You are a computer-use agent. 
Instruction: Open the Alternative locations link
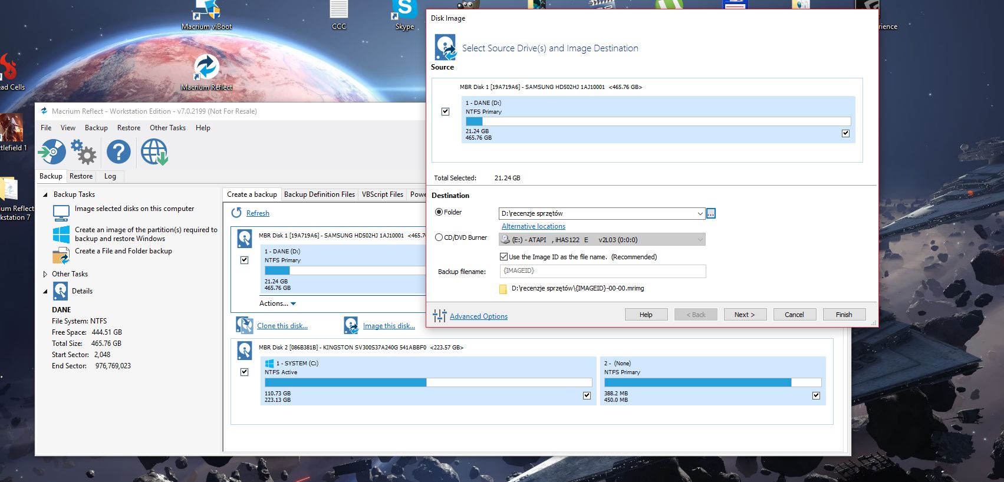tap(533, 226)
